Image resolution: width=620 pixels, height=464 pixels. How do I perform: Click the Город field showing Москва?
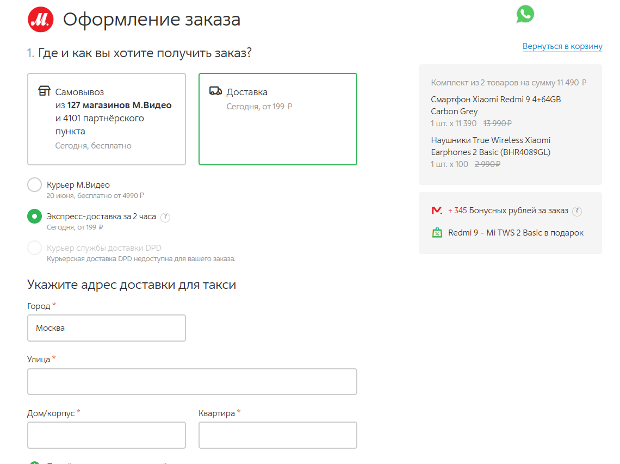[106, 327]
